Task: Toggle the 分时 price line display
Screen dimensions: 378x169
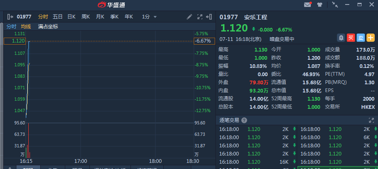Action: coord(11,27)
